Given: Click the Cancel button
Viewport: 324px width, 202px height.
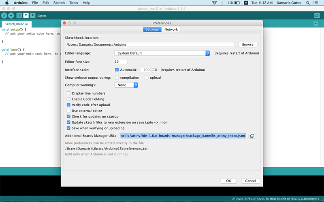Looking at the screenshot, I should pyautogui.click(x=250, y=181).
